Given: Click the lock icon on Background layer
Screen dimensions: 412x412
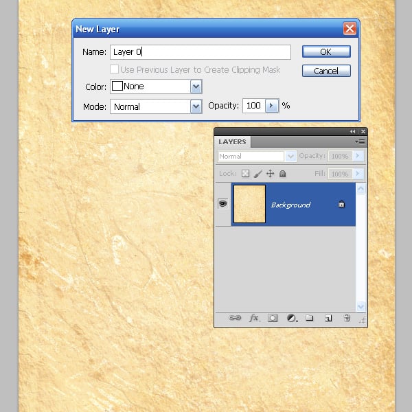Looking at the screenshot, I should tap(341, 205).
